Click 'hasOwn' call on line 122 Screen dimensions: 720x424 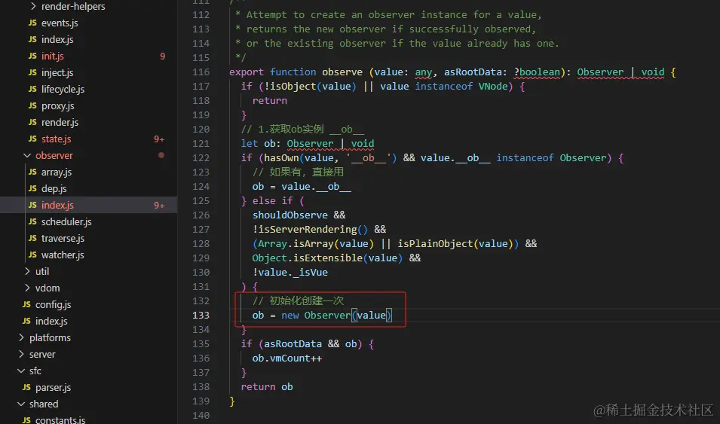tap(281, 158)
